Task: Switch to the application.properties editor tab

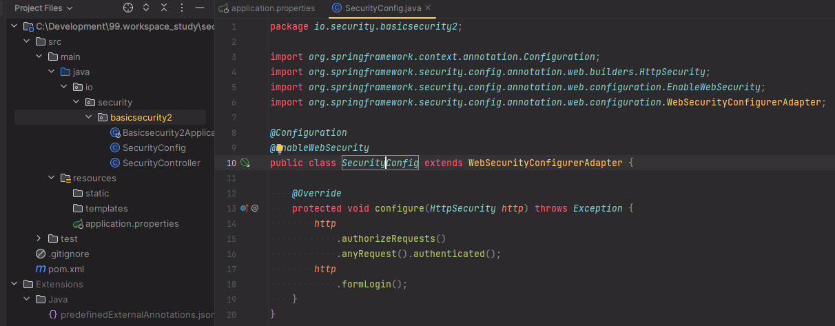Action: 267,8
